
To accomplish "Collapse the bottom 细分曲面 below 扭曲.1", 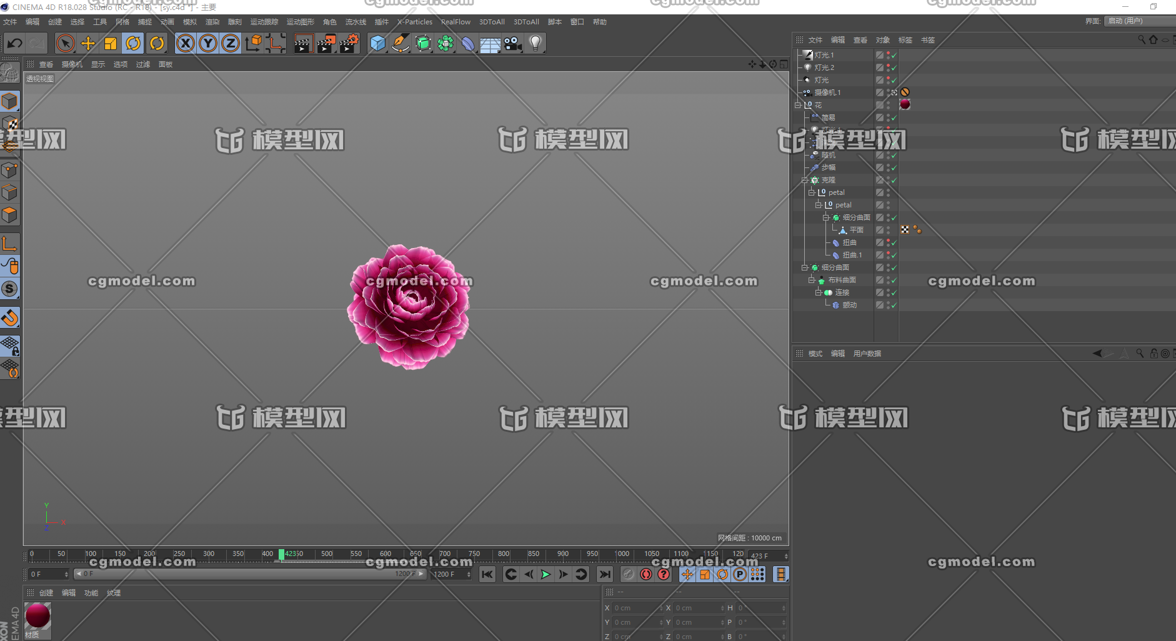I will (805, 267).
